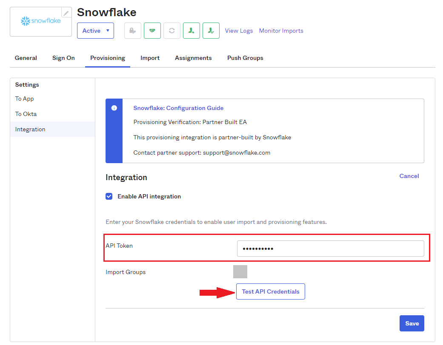
Task: Click the blue Save button
Action: [x=412, y=323]
